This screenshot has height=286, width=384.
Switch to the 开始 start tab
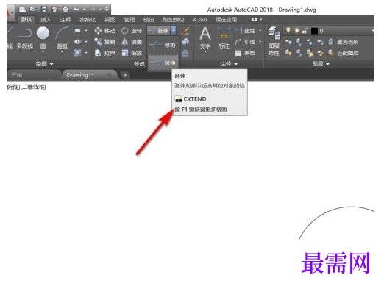17,75
